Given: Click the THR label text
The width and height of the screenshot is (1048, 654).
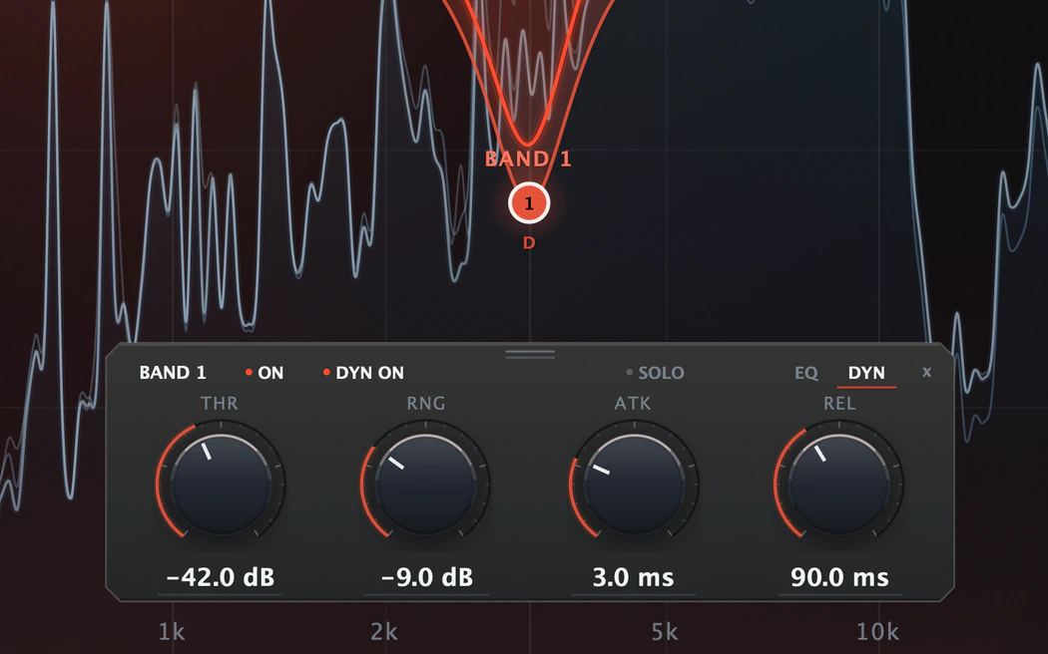Looking at the screenshot, I should click(x=220, y=403).
